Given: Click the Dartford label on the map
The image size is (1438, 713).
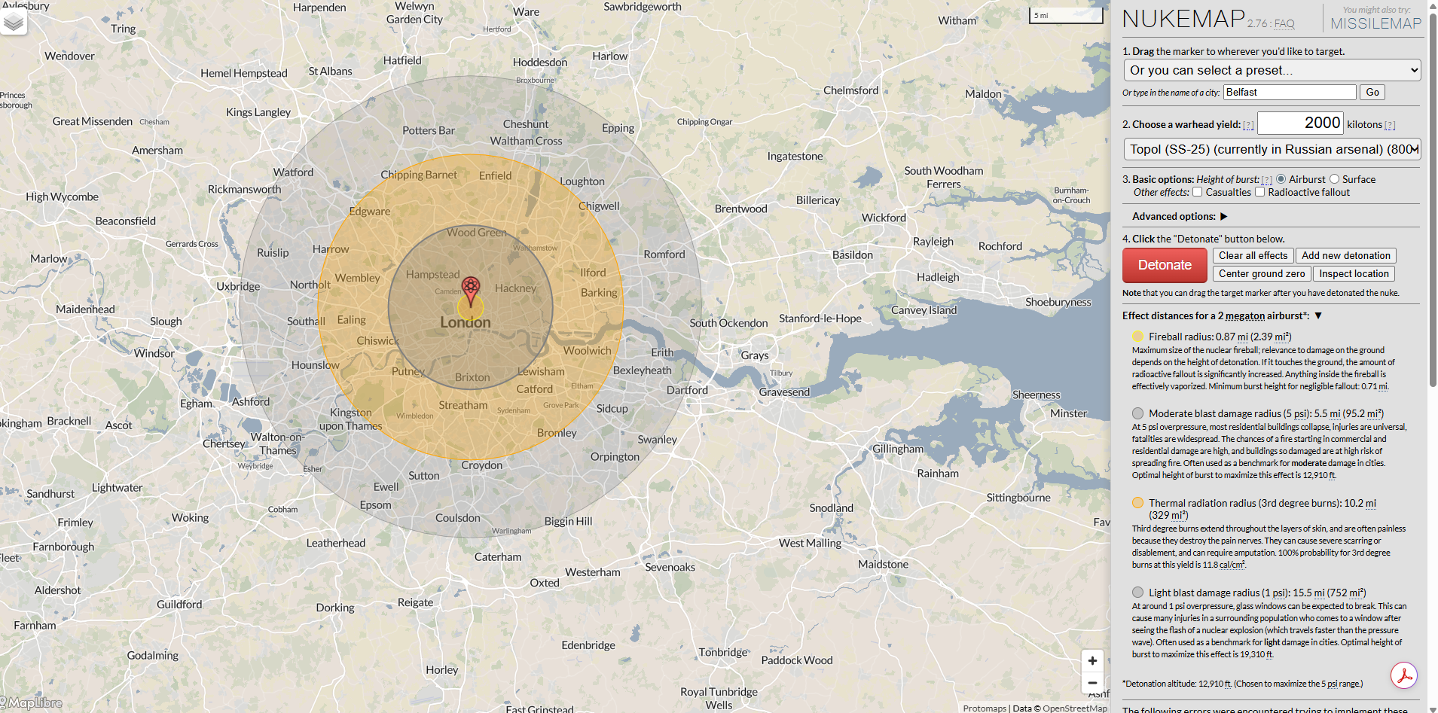Looking at the screenshot, I should [687, 390].
